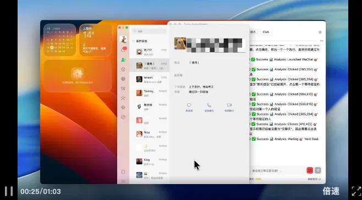
Task: Select the [清闲] contact row
Action: click(x=150, y=65)
